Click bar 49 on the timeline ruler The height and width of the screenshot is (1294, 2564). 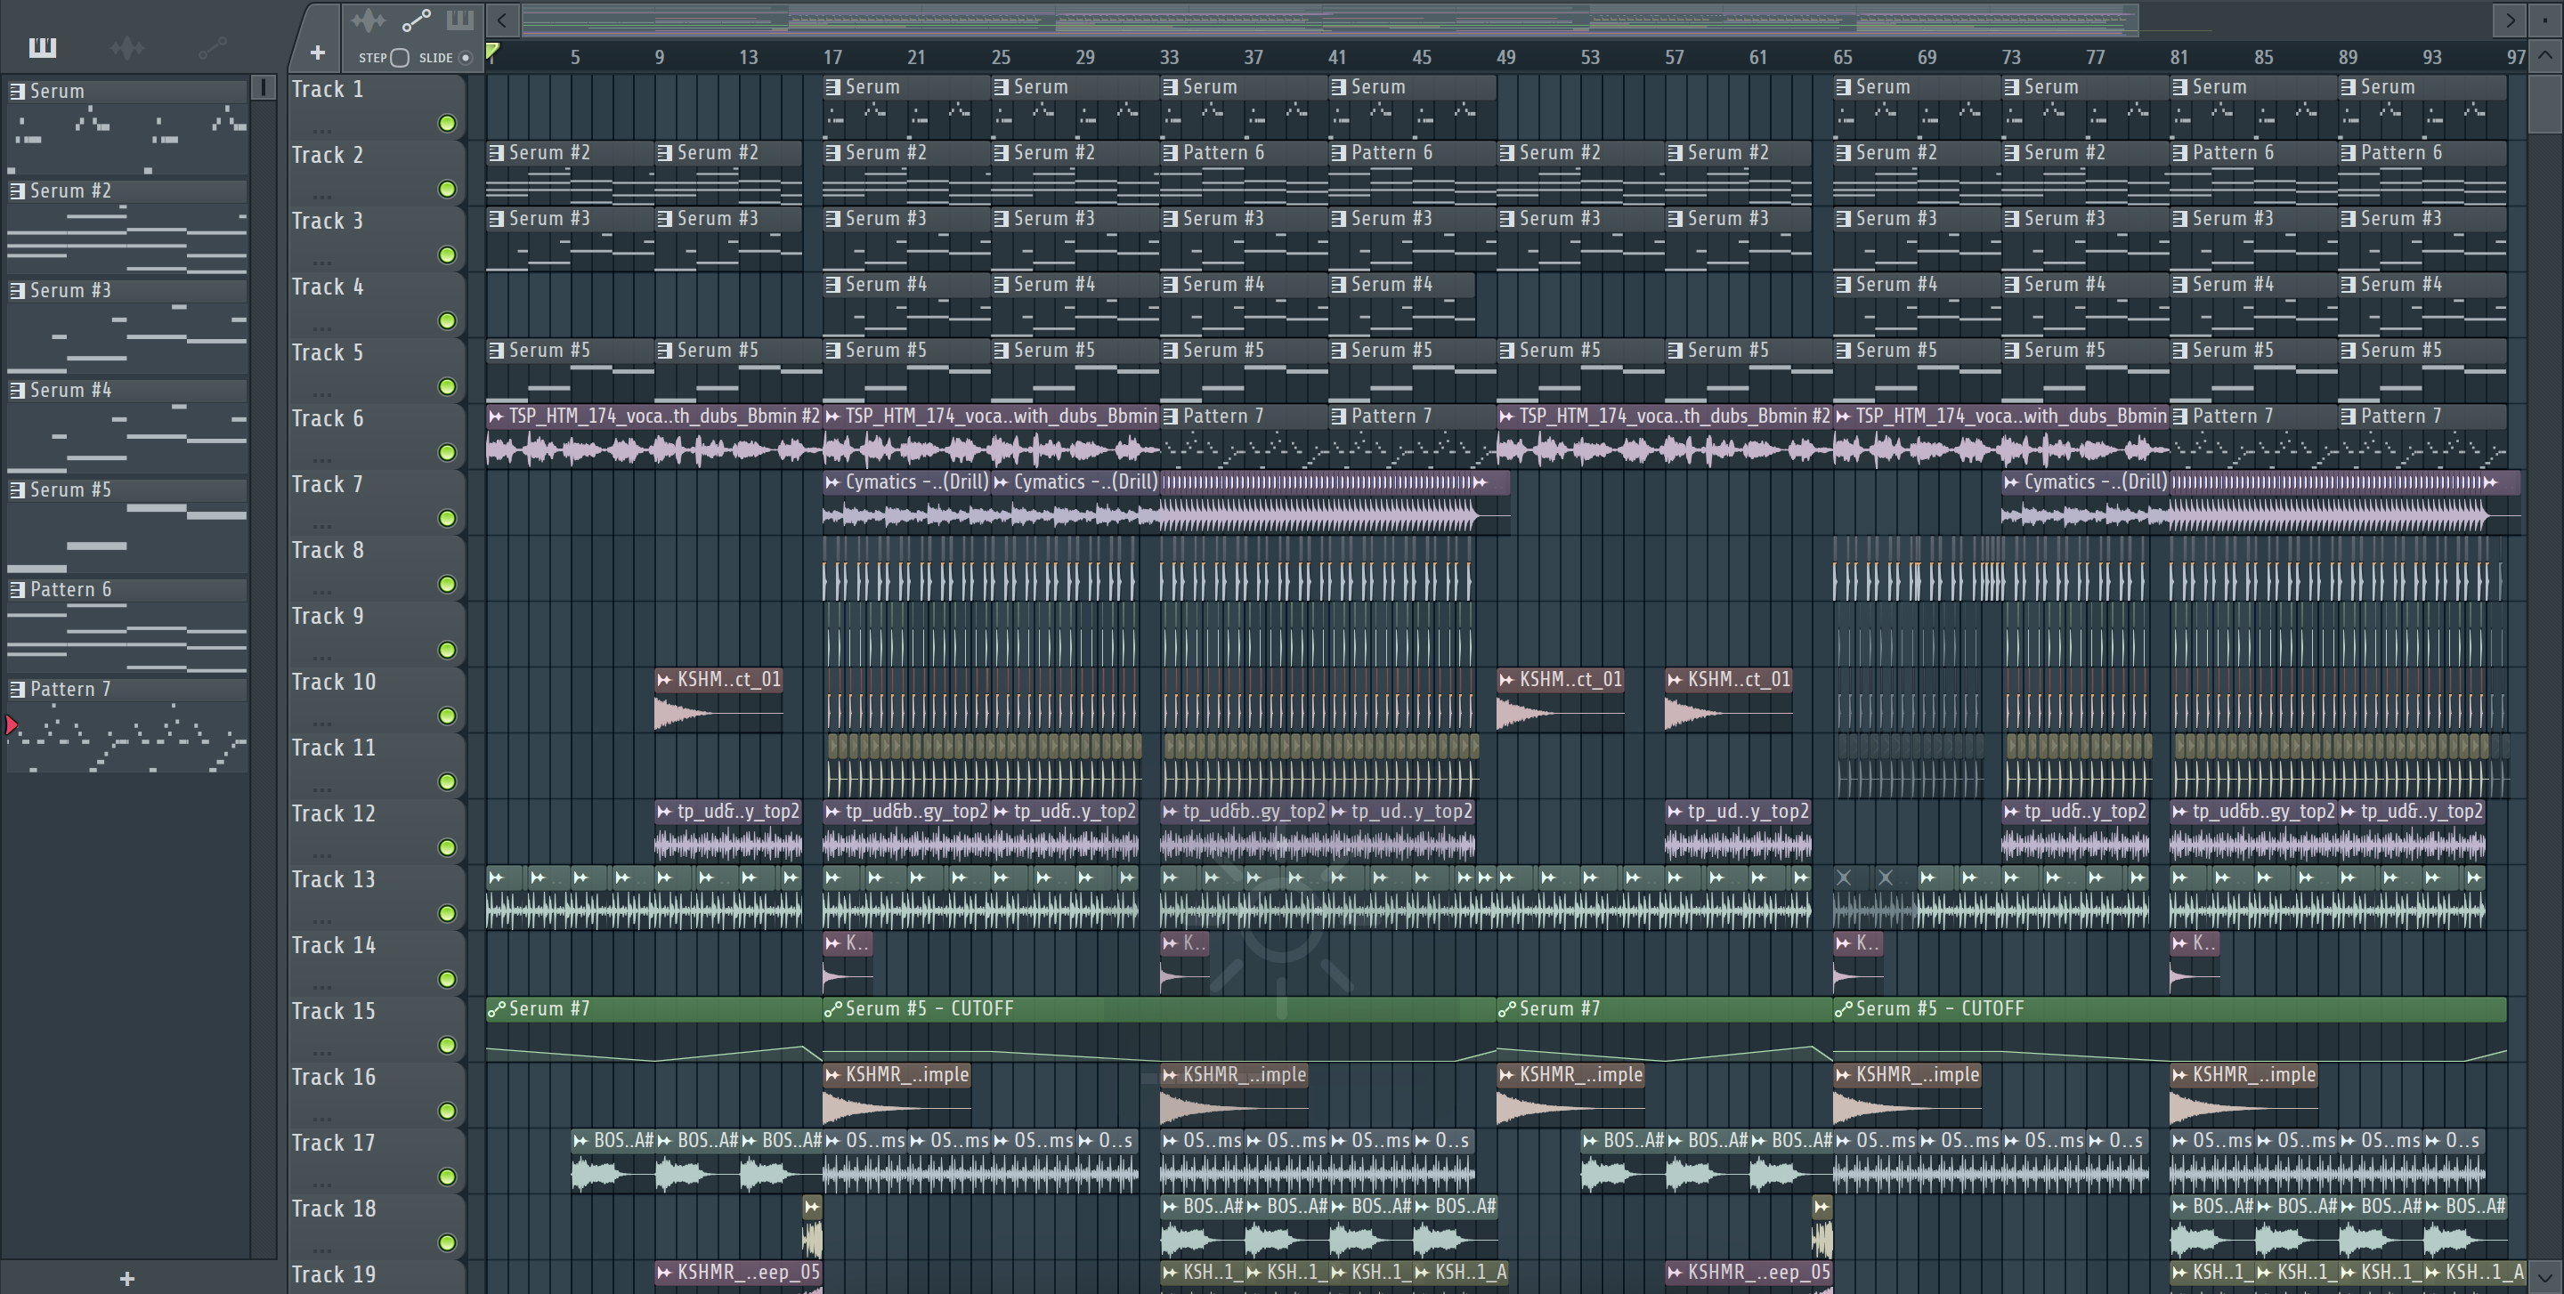pos(1507,58)
